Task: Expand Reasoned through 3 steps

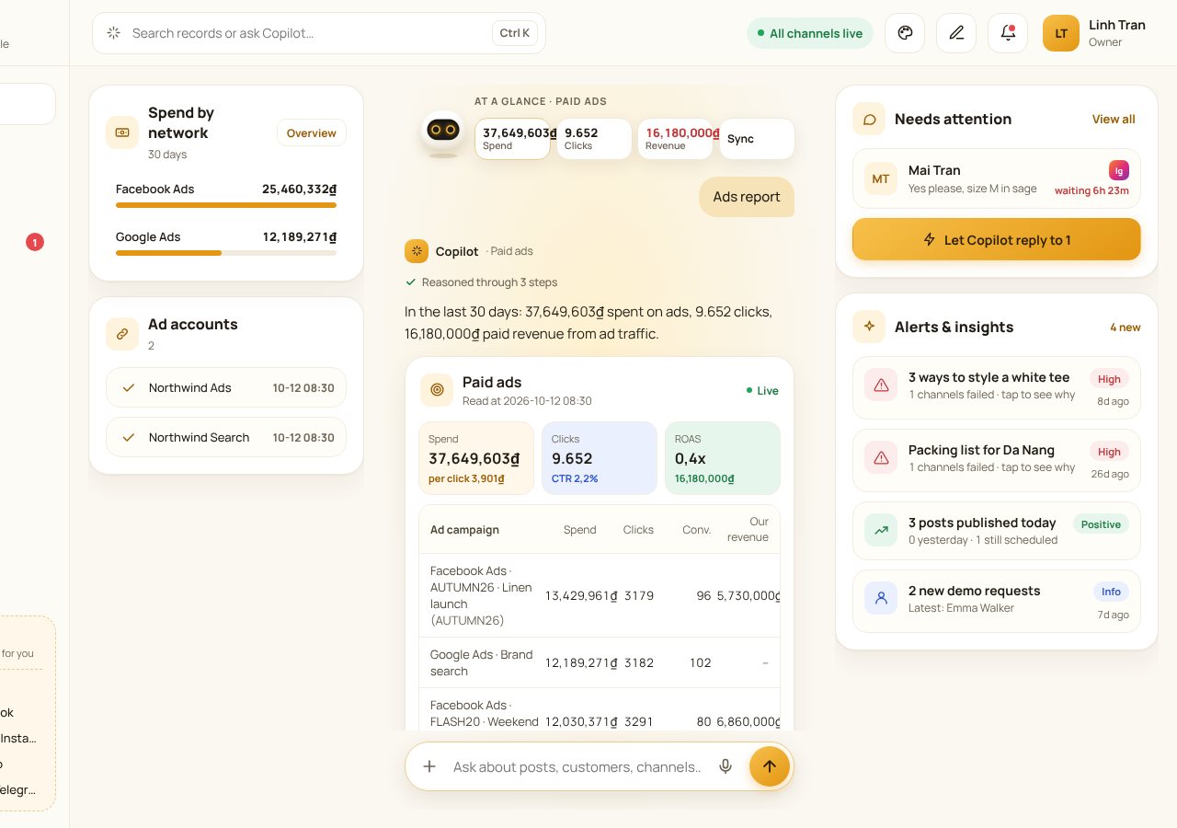Action: click(x=481, y=282)
